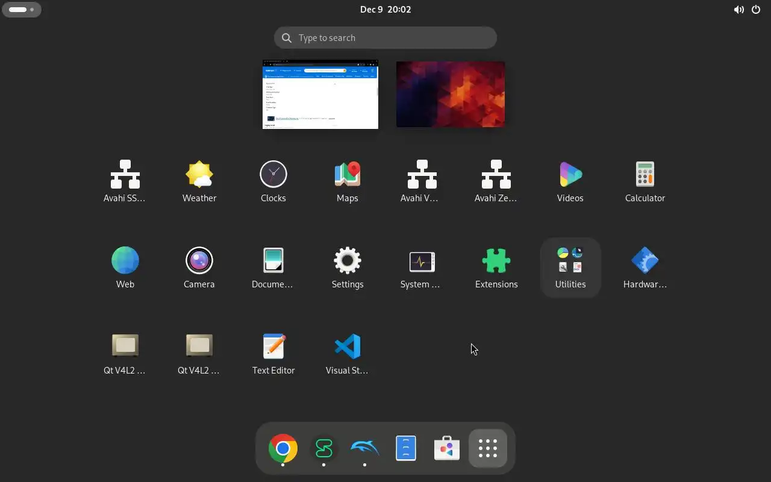Switch to the empty wallpaper workspace thumbnail
This screenshot has height=482, width=771.
(451, 94)
